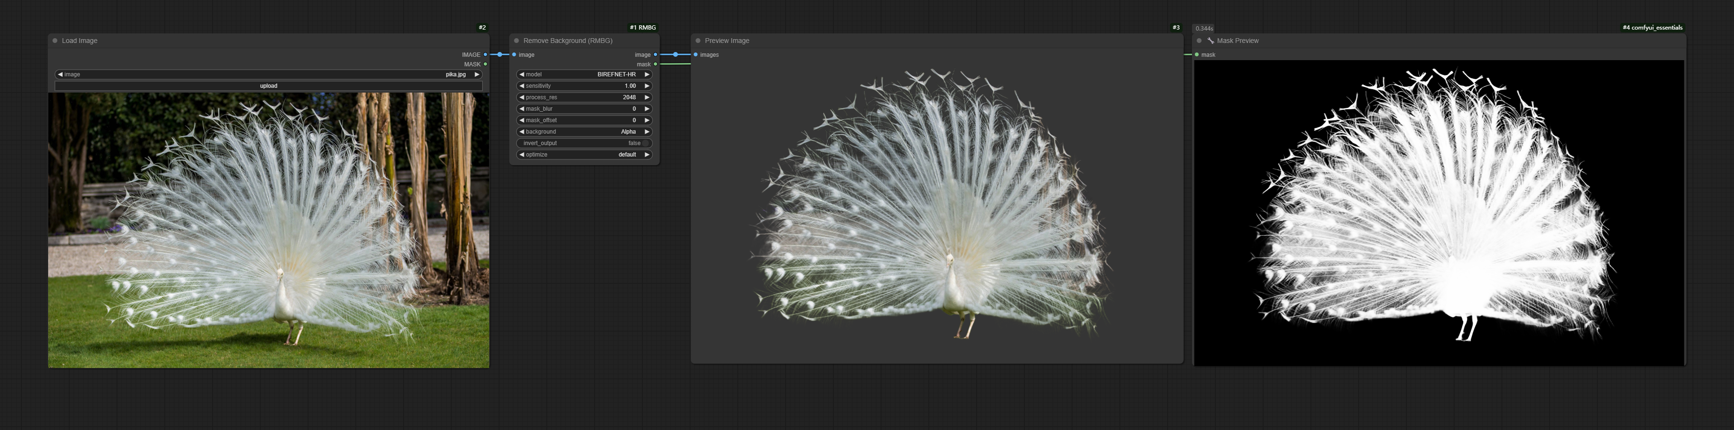Click the upload button in Load Image
Screen dimensions: 1734x430
268,86
